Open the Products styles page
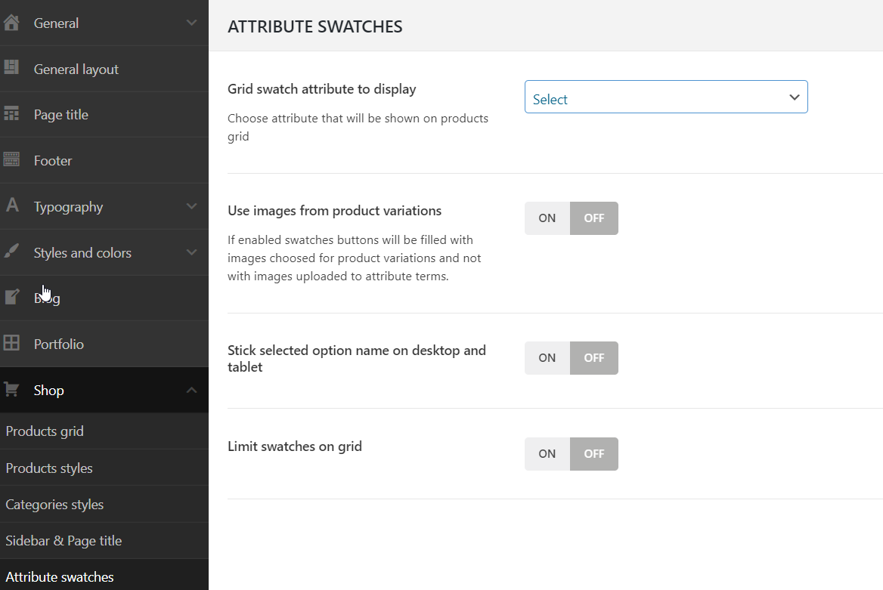The image size is (883, 590). (x=49, y=468)
